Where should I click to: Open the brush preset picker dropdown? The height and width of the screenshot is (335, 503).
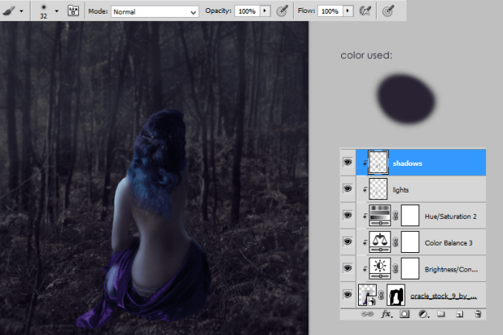tap(57, 11)
